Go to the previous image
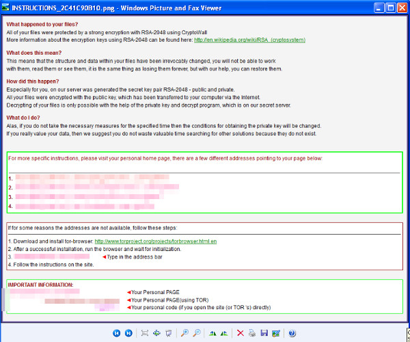Screen dimensions: 410x342 [116, 333]
